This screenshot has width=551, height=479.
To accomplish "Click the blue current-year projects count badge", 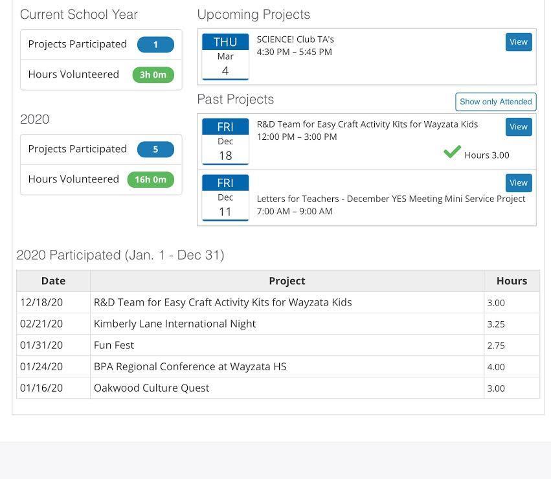I will click(155, 45).
